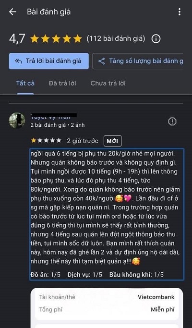Tap the share icon for more reviews

pos(102,61)
